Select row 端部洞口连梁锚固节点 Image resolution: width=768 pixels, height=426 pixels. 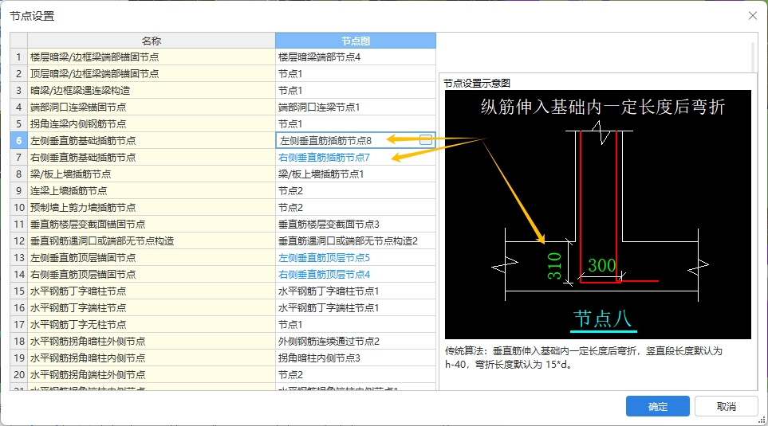coord(152,107)
